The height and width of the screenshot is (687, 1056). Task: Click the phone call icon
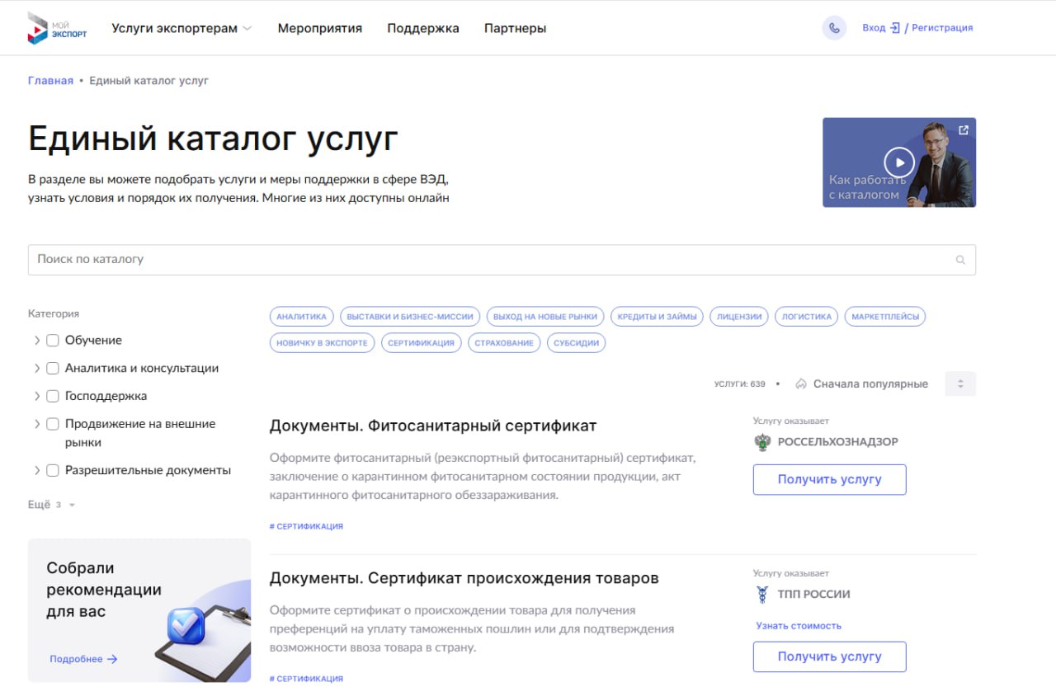tap(834, 28)
